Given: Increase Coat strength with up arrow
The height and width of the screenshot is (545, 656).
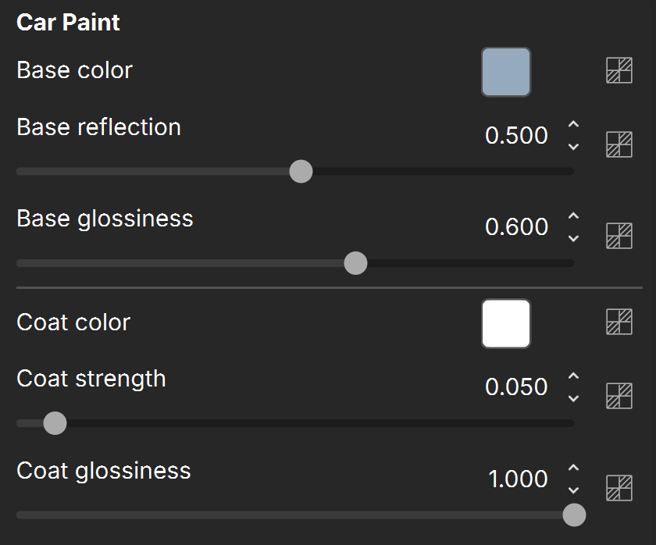Looking at the screenshot, I should point(573,376).
